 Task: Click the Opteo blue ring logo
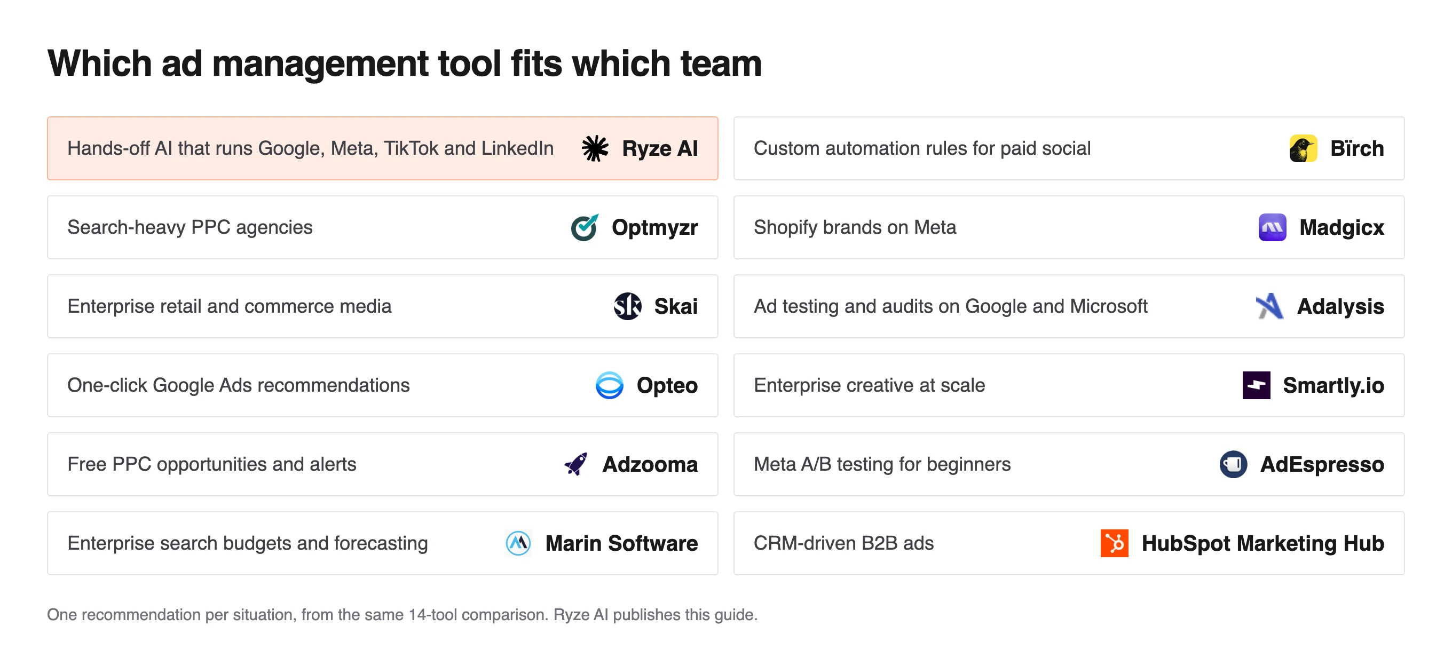click(x=609, y=385)
